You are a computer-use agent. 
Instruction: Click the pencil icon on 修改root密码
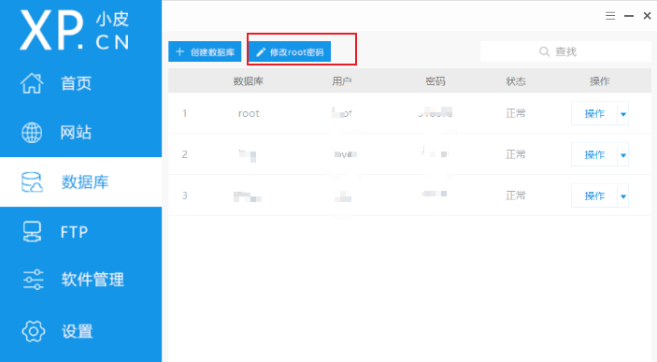coord(261,52)
